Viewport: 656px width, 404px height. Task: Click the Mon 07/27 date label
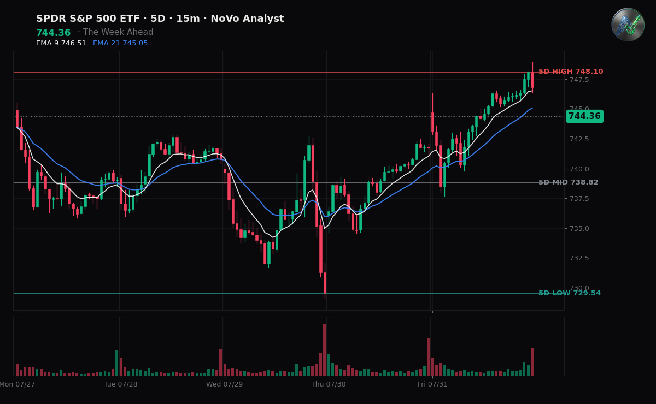pyautogui.click(x=17, y=384)
